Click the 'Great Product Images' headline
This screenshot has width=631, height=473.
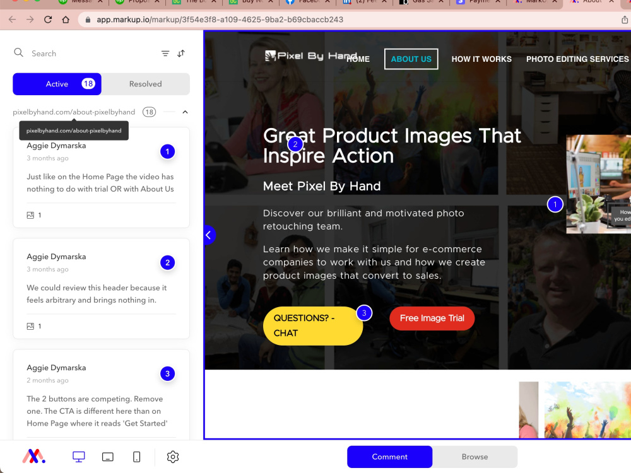tap(392, 146)
